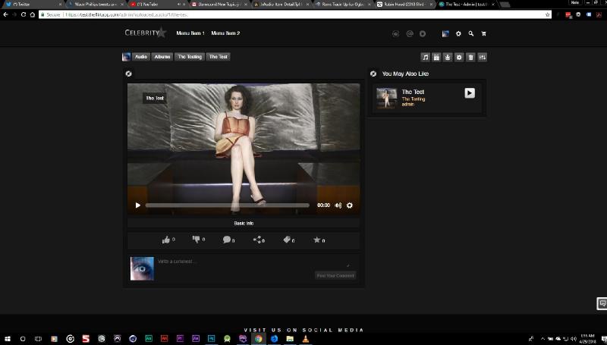This screenshot has width=607, height=345.
Task: Play the audio track in the player
Action: tap(137, 205)
